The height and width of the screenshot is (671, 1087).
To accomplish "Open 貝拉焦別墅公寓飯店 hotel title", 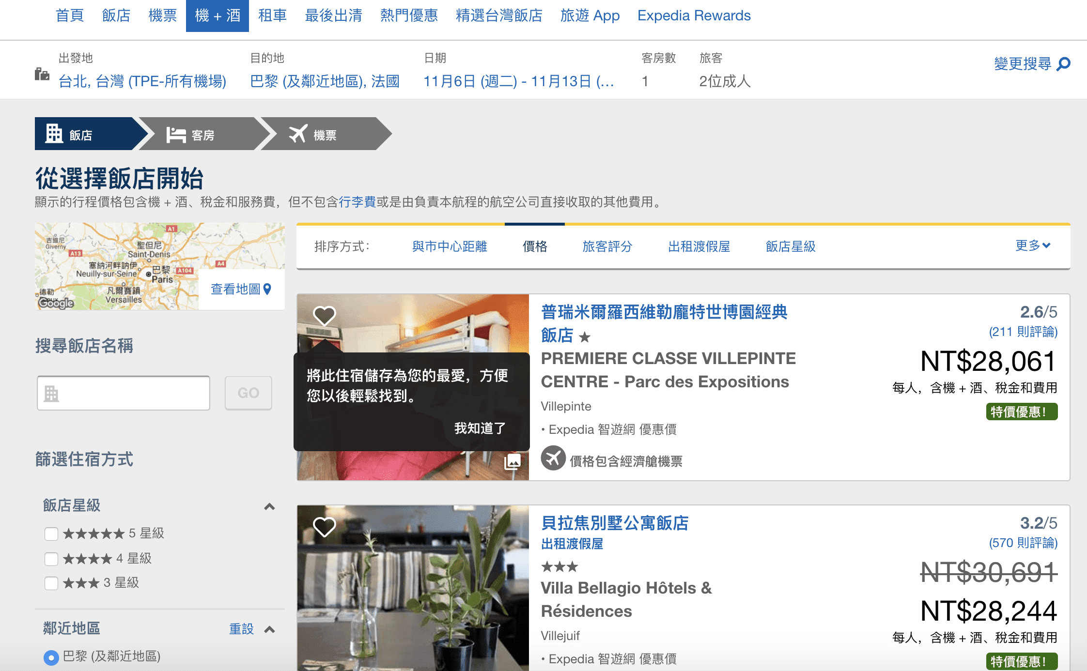I will pos(615,523).
